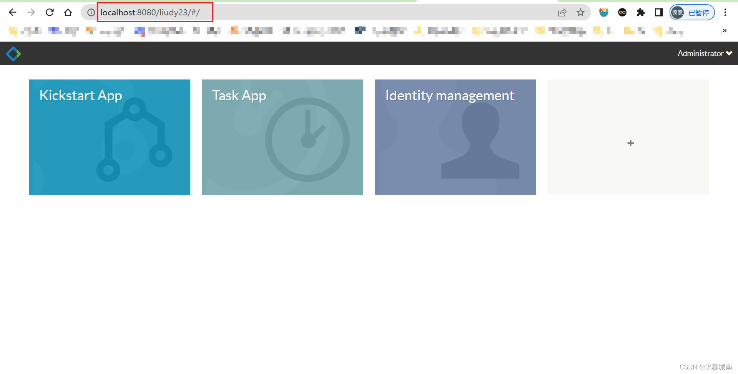Open the black infinity-symbol extension

622,12
